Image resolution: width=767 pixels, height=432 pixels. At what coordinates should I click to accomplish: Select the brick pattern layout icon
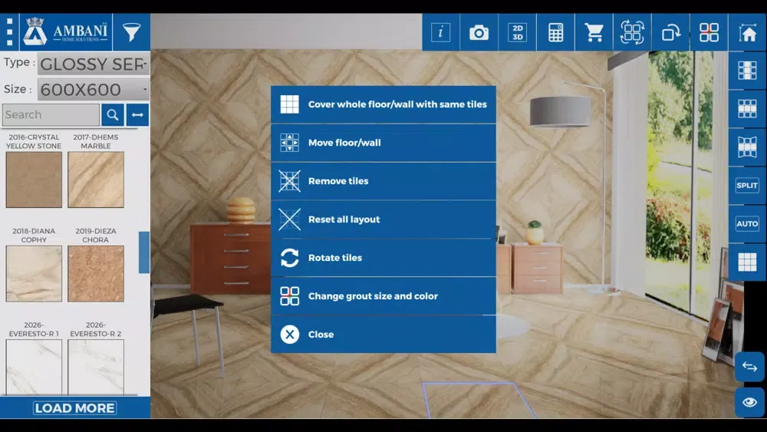pos(747,71)
